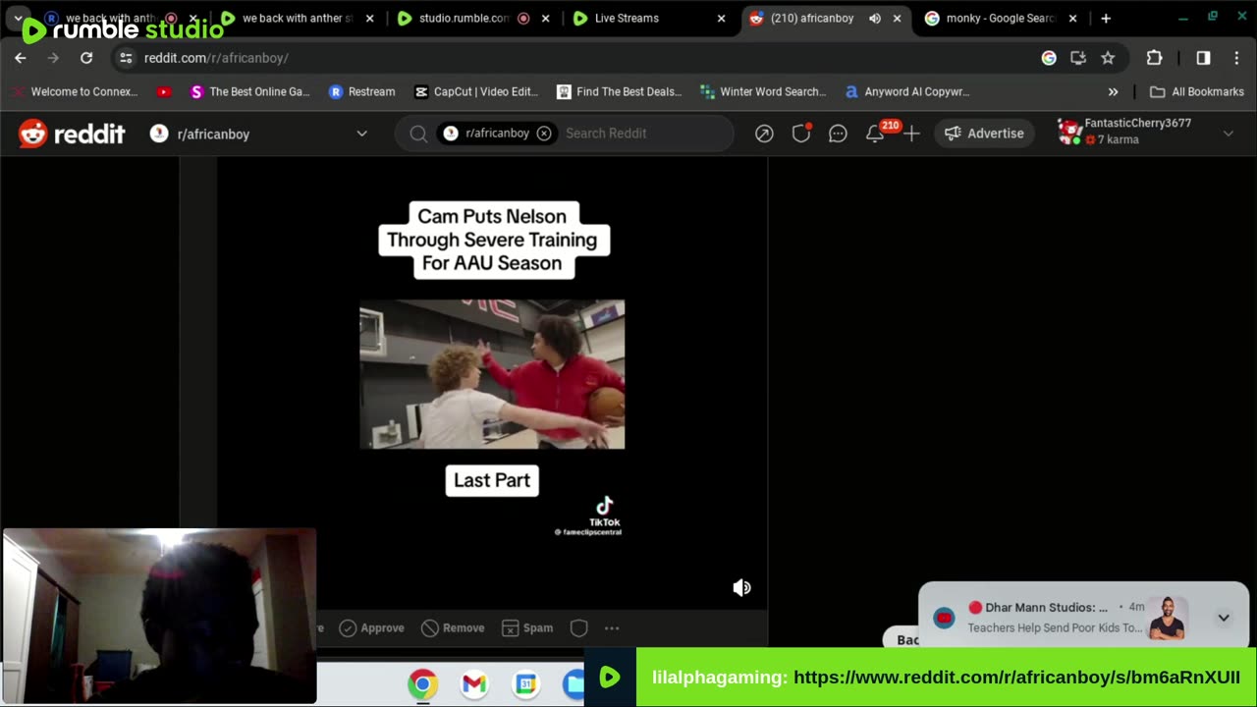
Task: Expand the FantasticCherry3677 user menu
Action: coord(1228,134)
